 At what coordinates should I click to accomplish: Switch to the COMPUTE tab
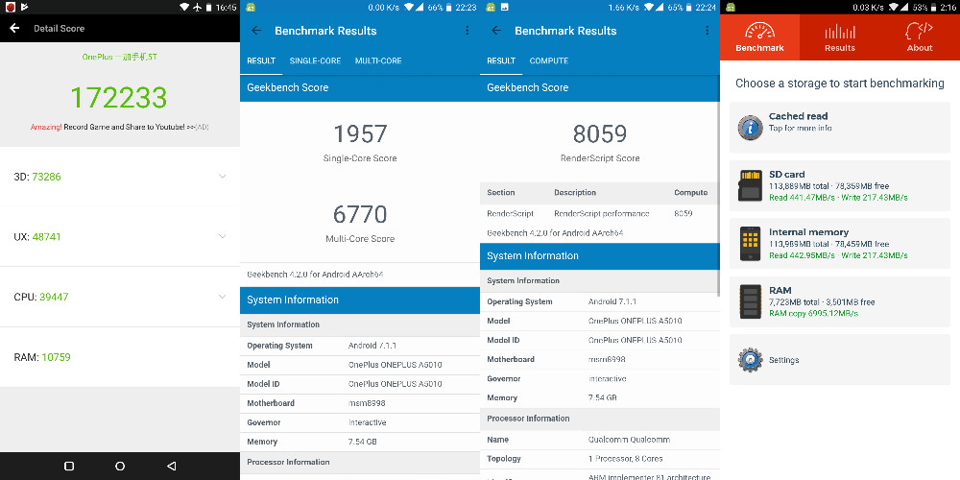(x=549, y=60)
